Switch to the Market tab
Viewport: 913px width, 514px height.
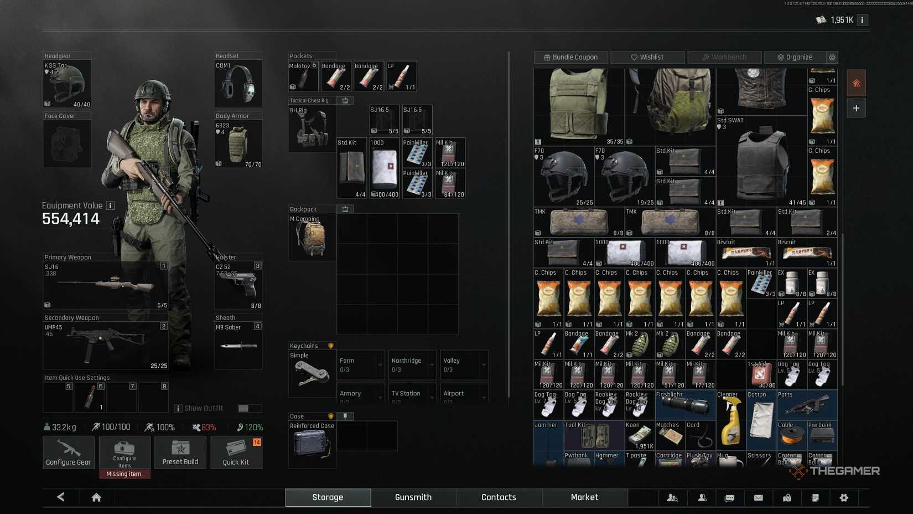(584, 497)
